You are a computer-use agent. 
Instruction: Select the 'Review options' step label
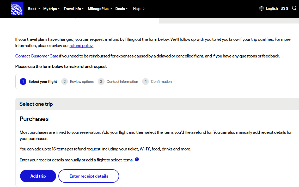tap(82, 81)
